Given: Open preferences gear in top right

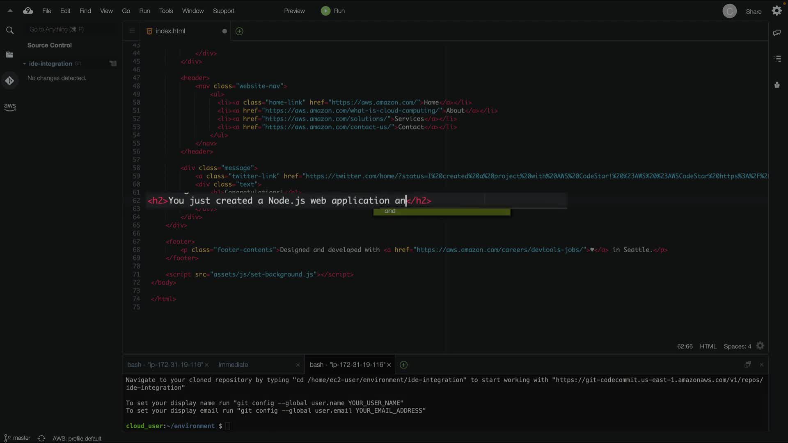Looking at the screenshot, I should click(777, 11).
